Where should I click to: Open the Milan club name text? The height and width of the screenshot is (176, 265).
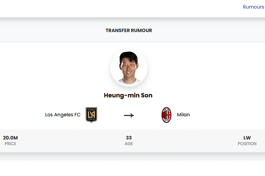click(x=183, y=115)
